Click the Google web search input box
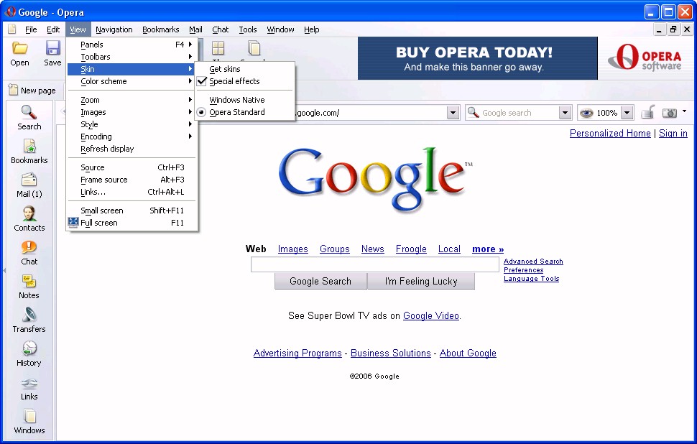The image size is (697, 444). click(x=374, y=264)
